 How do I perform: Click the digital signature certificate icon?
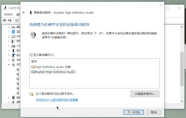tap(31, 94)
